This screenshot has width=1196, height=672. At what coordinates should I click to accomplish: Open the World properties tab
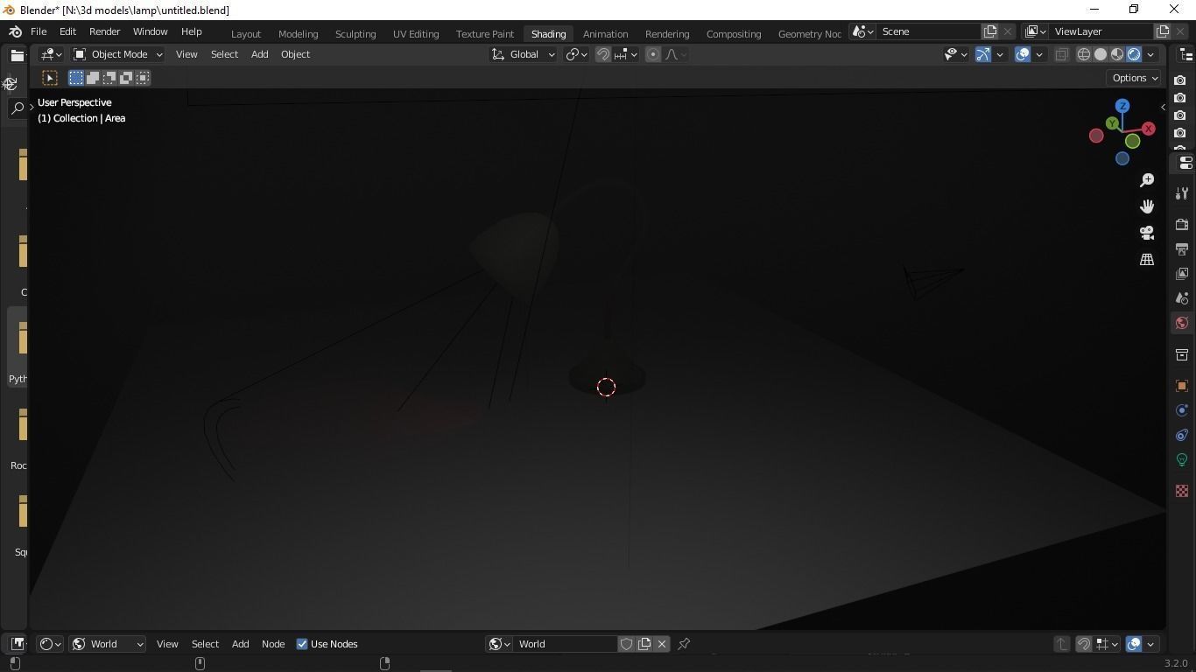(x=1182, y=323)
